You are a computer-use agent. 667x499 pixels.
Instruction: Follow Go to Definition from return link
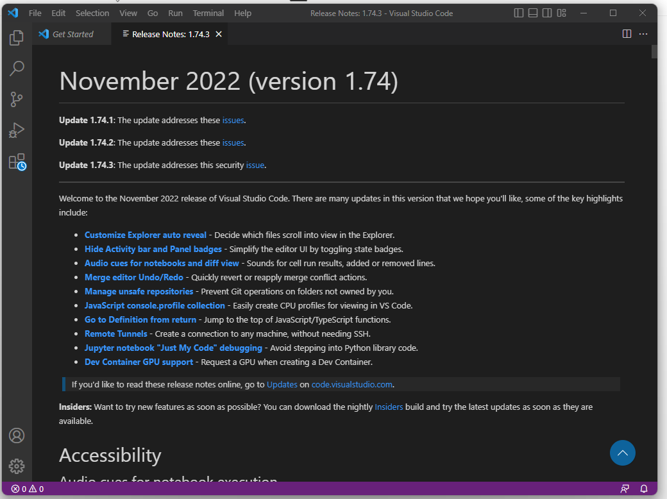140,319
